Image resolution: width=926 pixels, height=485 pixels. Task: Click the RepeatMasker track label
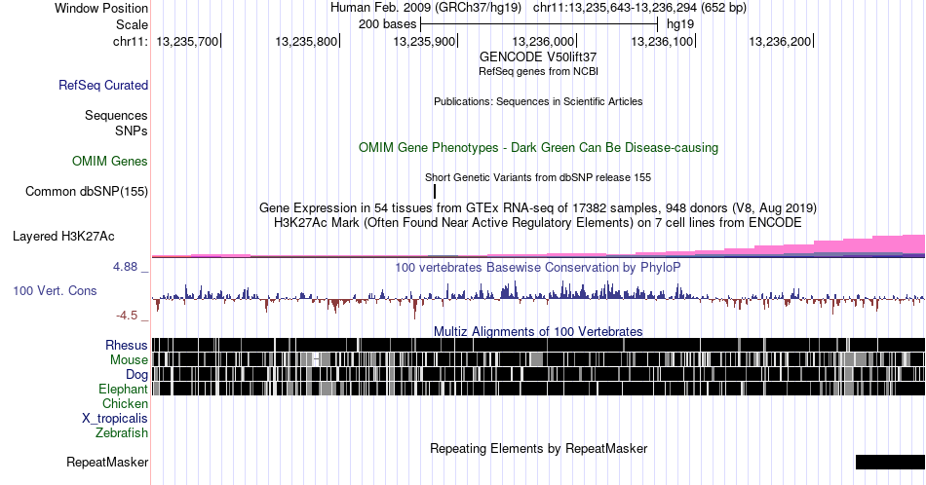pos(107,462)
